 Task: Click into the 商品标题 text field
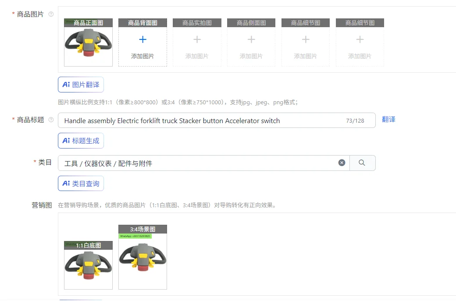[x=217, y=120]
